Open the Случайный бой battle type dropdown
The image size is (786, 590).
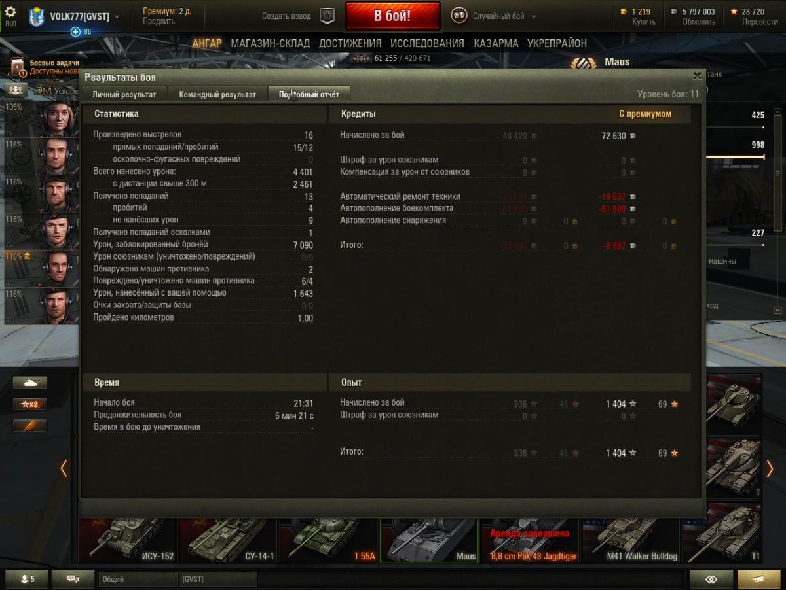[504, 16]
